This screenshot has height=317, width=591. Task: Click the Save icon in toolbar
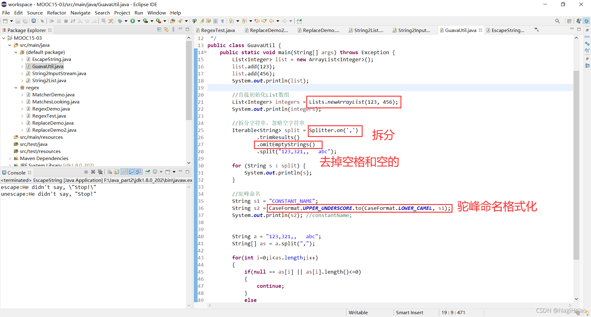tap(18, 21)
